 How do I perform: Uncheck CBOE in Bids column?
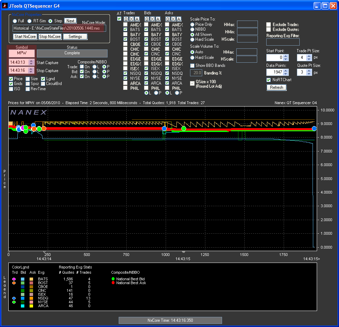(146, 44)
